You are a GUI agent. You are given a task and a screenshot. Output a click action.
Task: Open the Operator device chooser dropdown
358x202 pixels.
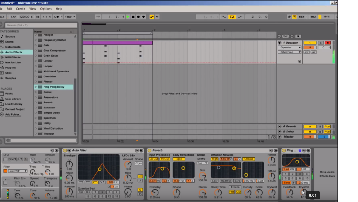(x=290, y=48)
